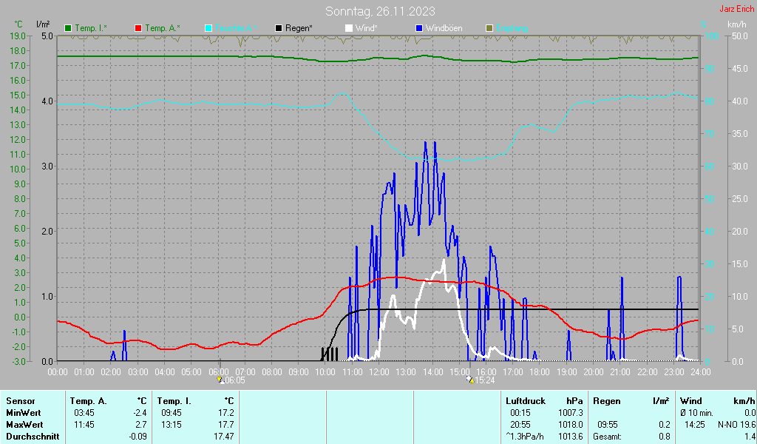Click the 18:00 time axis label

[540, 372]
